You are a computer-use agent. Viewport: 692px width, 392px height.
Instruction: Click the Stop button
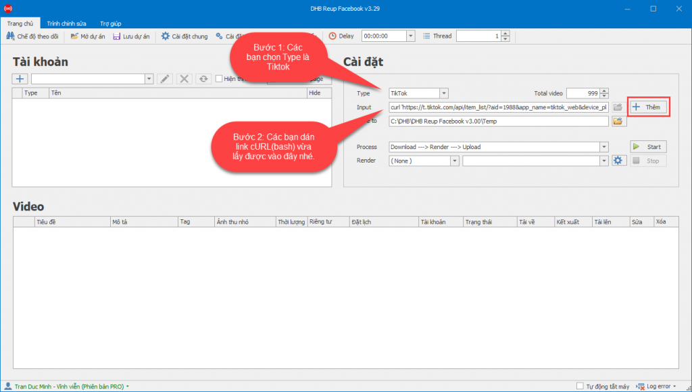648,161
